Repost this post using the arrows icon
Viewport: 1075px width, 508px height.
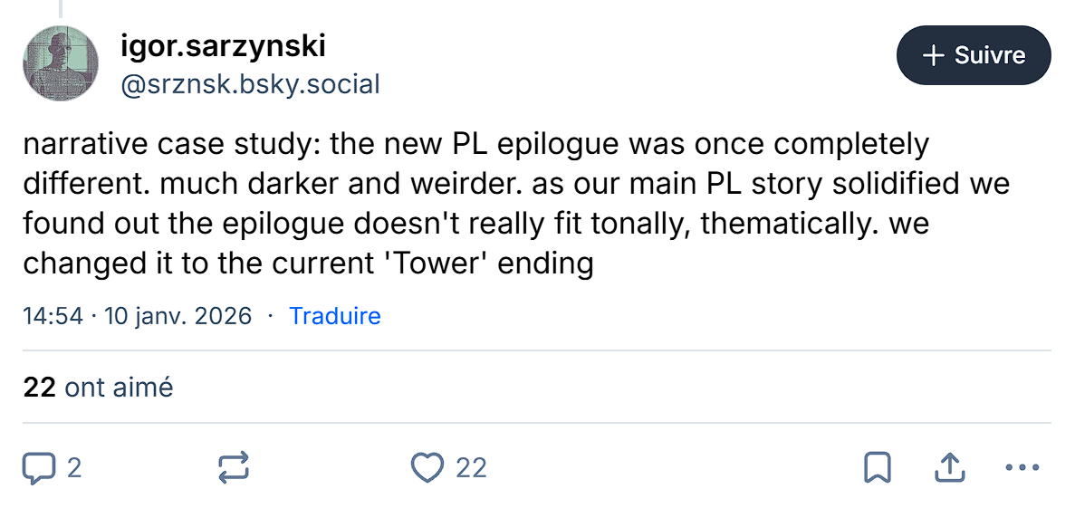pos(233,467)
